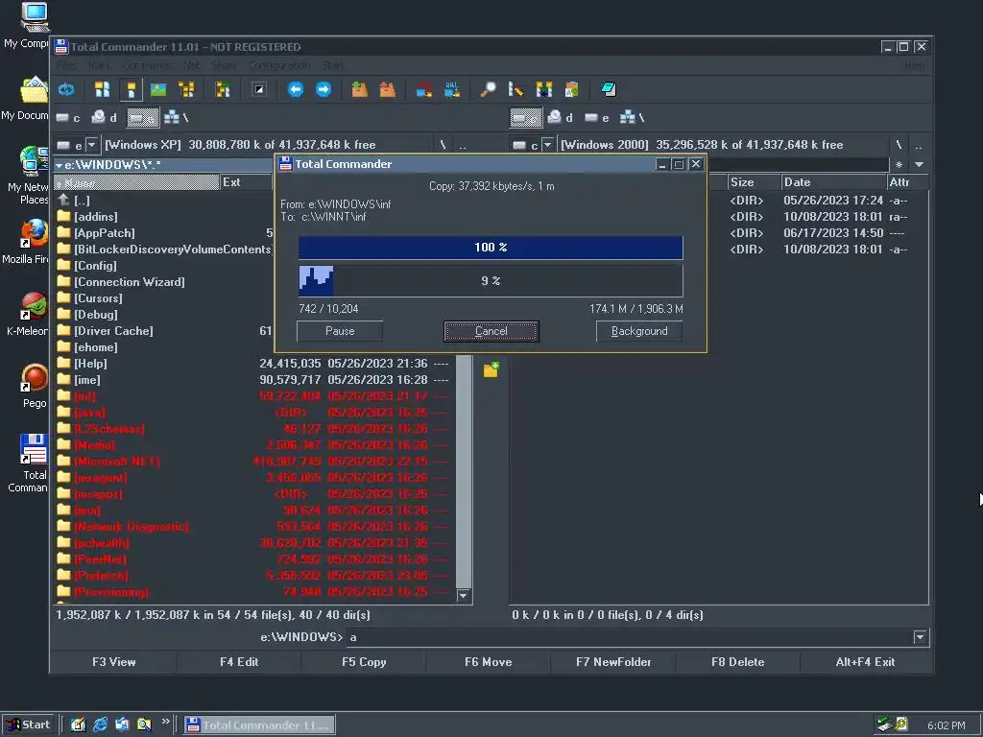Screen dimensions: 983x737
Task: Expand the command line history dropdown
Action: [920, 637]
